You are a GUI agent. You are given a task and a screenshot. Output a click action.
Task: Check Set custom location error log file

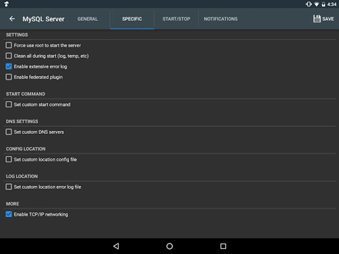point(9,187)
